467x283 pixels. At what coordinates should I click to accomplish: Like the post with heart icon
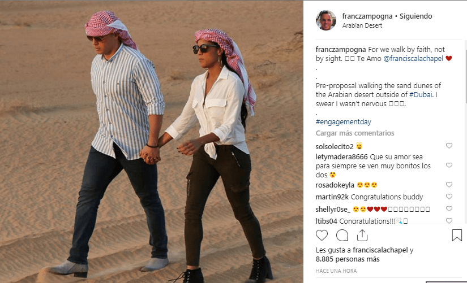click(x=322, y=235)
